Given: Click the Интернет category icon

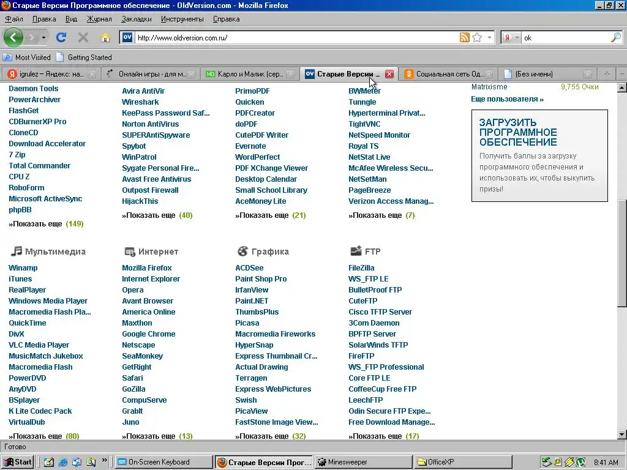Looking at the screenshot, I should coord(130,252).
